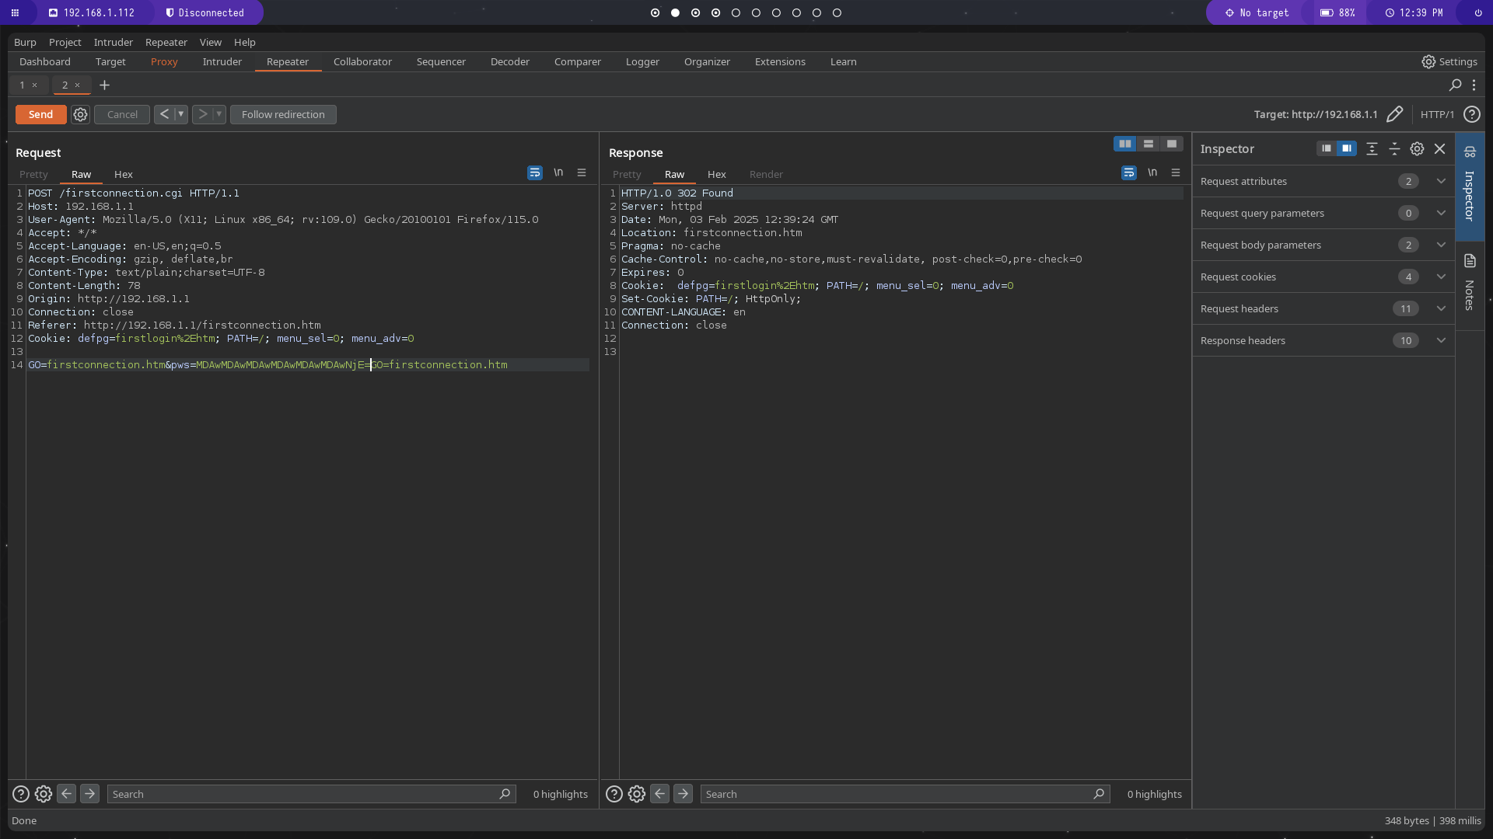Click Follow redirection button
1493x839 pixels.
tap(283, 114)
